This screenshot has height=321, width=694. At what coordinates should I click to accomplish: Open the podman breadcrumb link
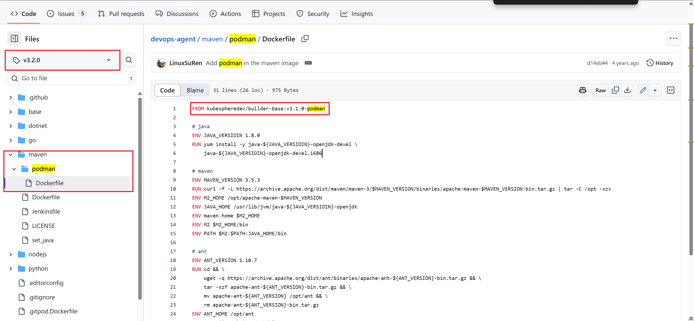point(242,39)
